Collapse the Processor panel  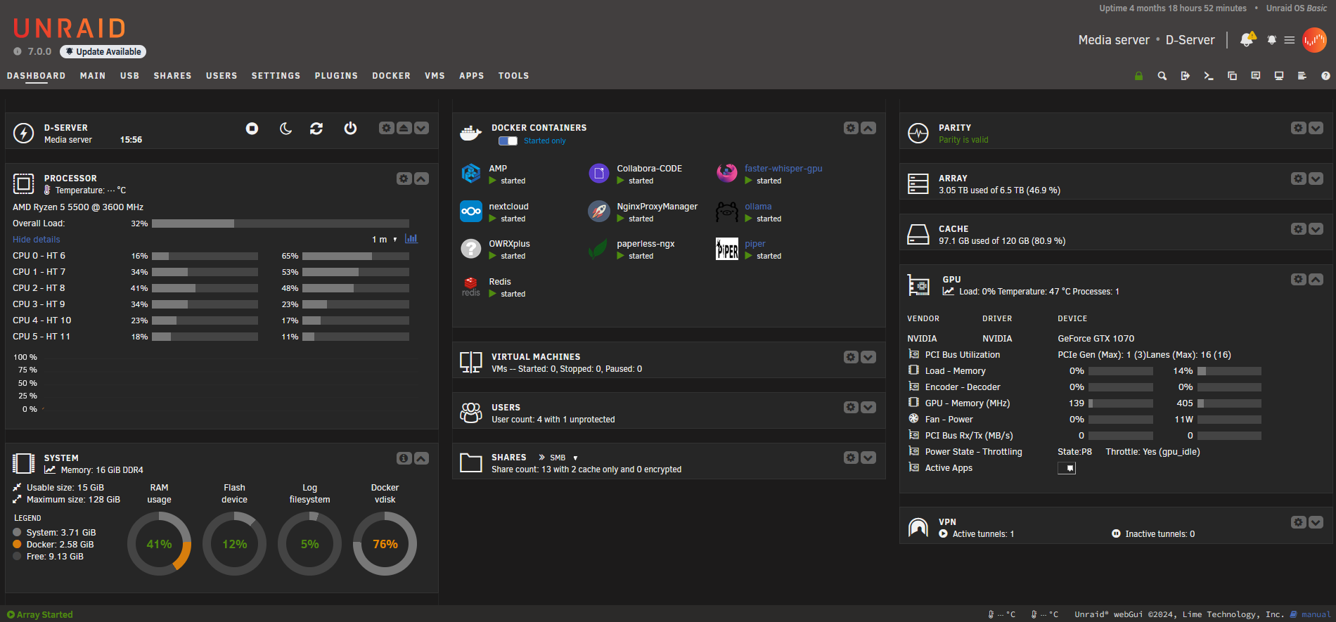(421, 179)
